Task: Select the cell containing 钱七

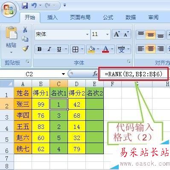Action: pyautogui.click(x=23, y=149)
